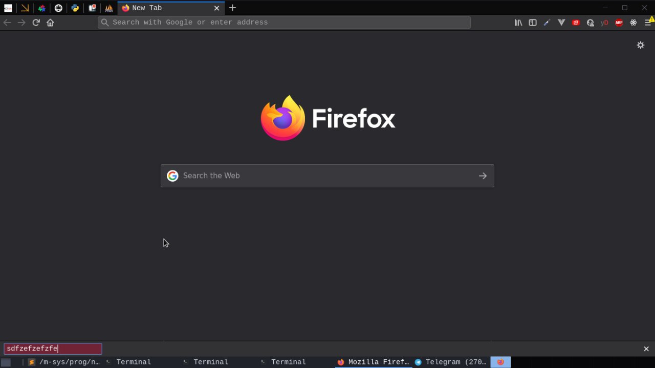Switch to the pinned tab with colorful star icon

(x=42, y=8)
